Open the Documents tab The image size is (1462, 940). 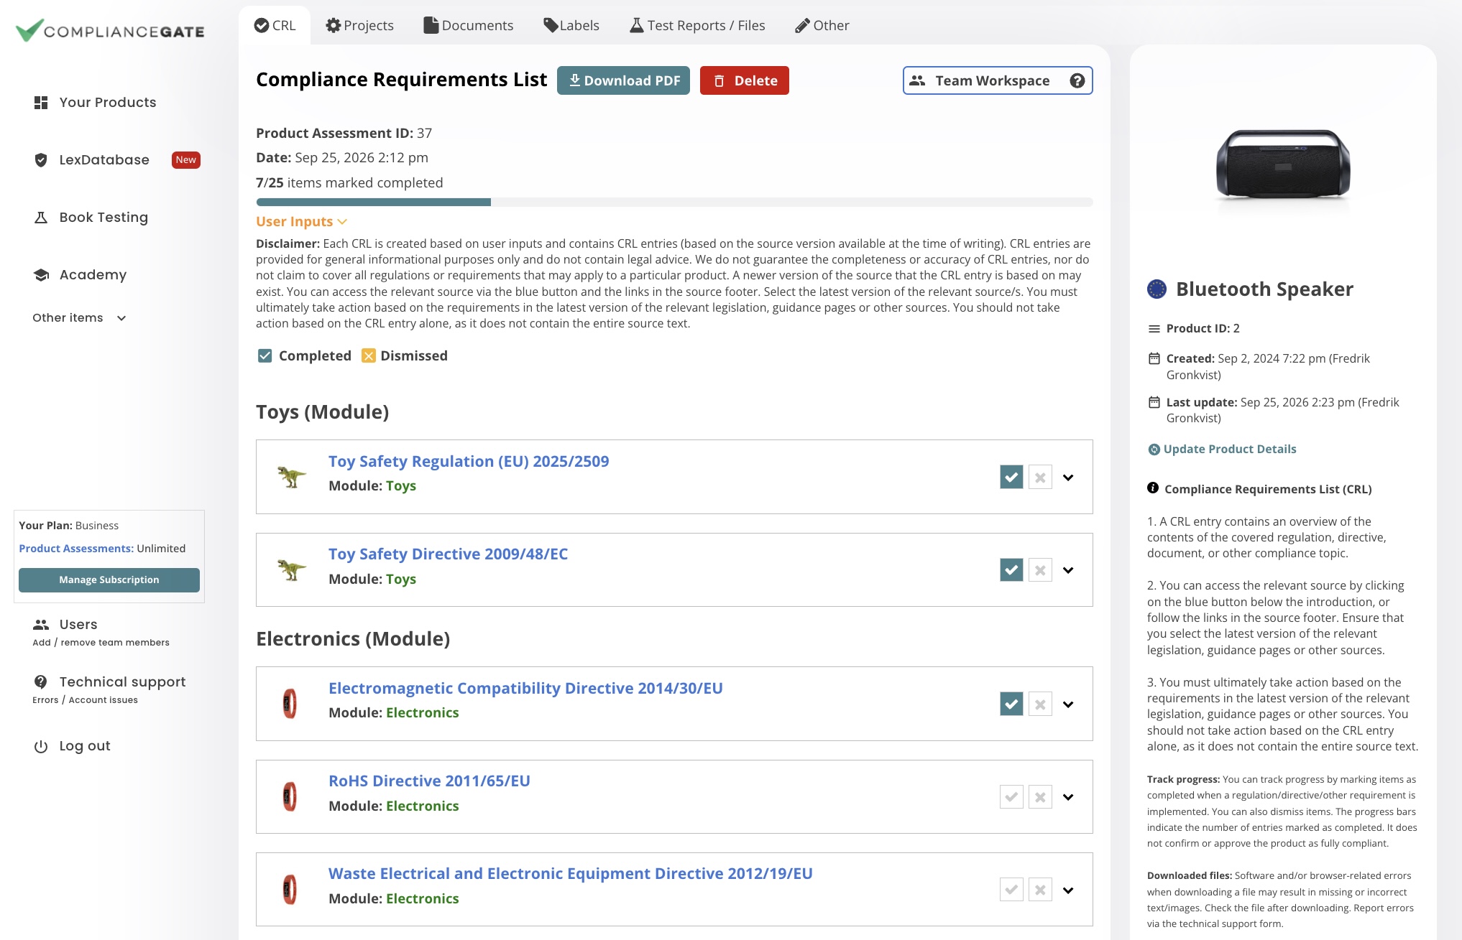(469, 26)
